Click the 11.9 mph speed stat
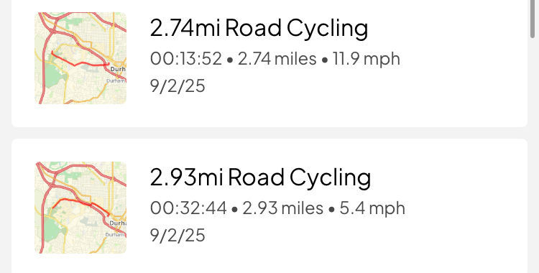Viewport: 539px width, 273px height. coord(367,59)
